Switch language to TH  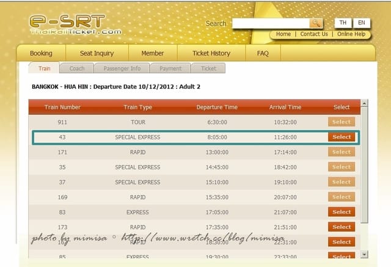click(x=343, y=23)
